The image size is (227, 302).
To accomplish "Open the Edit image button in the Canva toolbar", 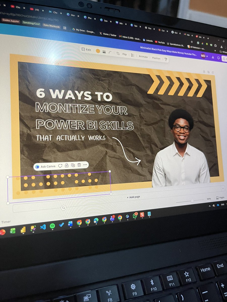I will click(86, 50).
